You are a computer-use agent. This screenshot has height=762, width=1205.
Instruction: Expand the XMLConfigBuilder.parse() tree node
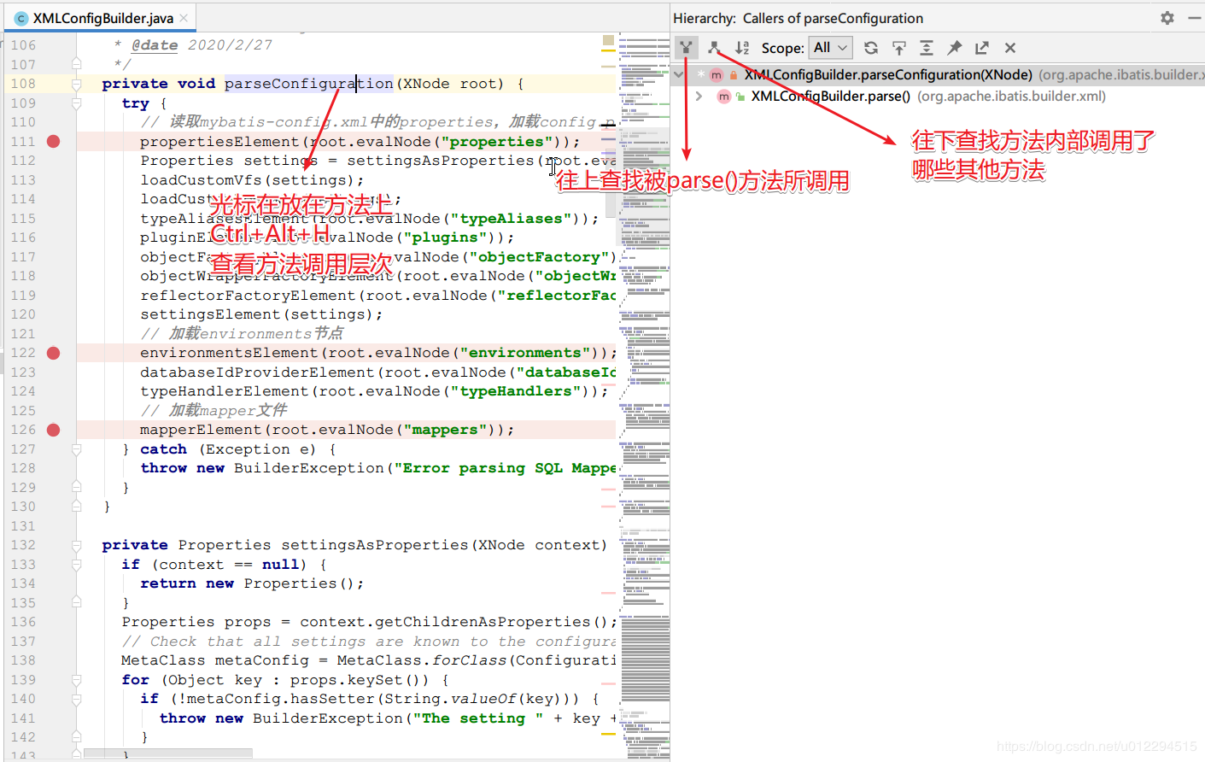click(x=699, y=97)
